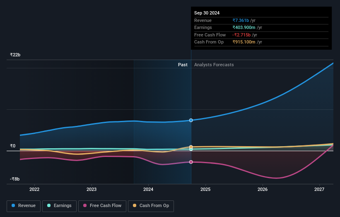Image resolution: width=340 pixels, height=217 pixels.
Task: Click the 2023 x-axis label
Action: click(x=91, y=189)
